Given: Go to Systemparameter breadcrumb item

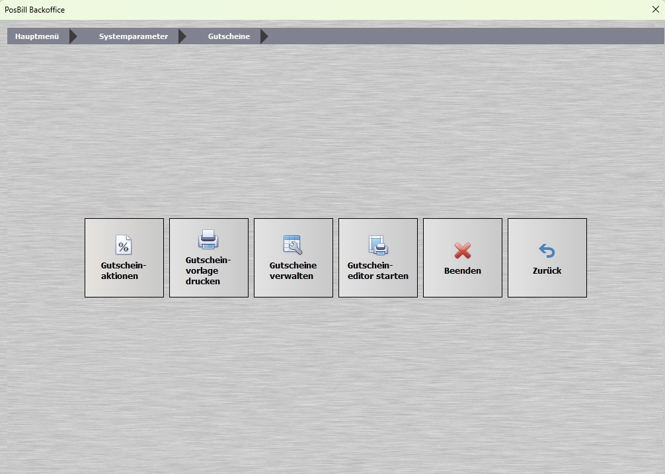Looking at the screenshot, I should (x=134, y=36).
